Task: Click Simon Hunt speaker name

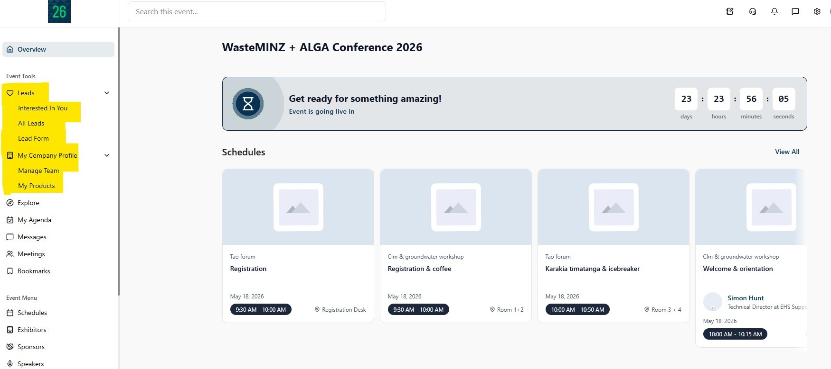Action: pos(746,298)
